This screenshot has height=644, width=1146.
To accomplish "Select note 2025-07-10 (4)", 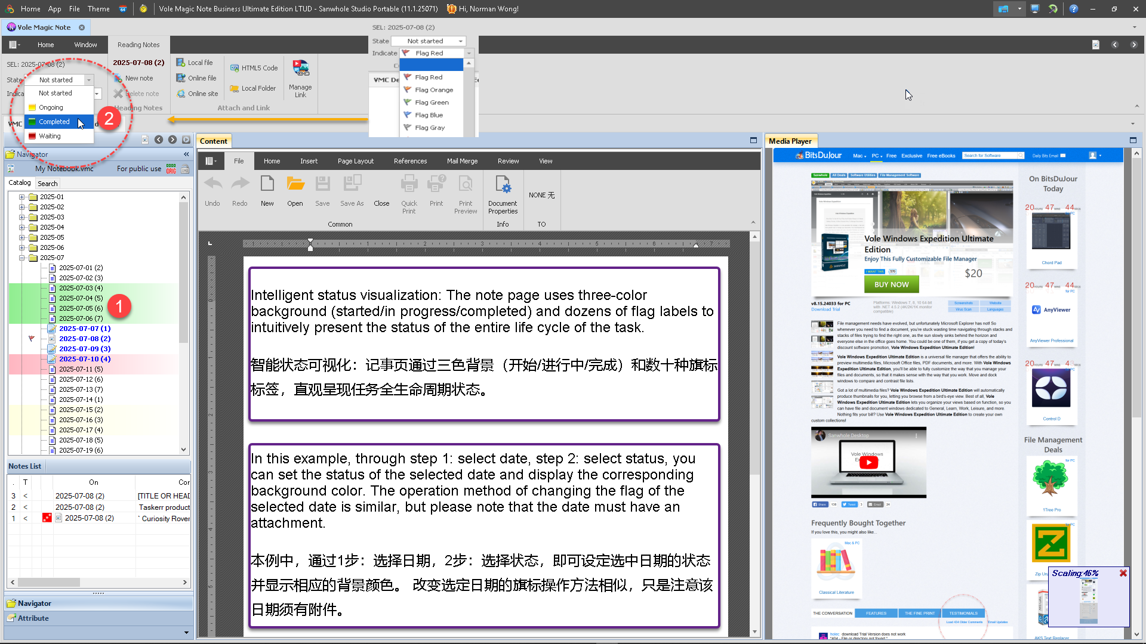I will (x=85, y=359).
